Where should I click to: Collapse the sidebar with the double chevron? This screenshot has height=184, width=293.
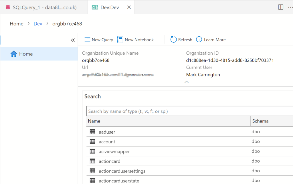point(73,40)
